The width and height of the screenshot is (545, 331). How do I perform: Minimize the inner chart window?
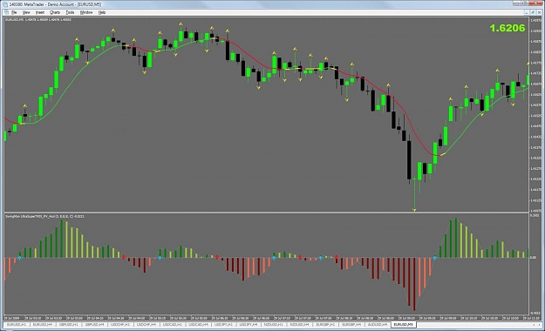point(527,12)
